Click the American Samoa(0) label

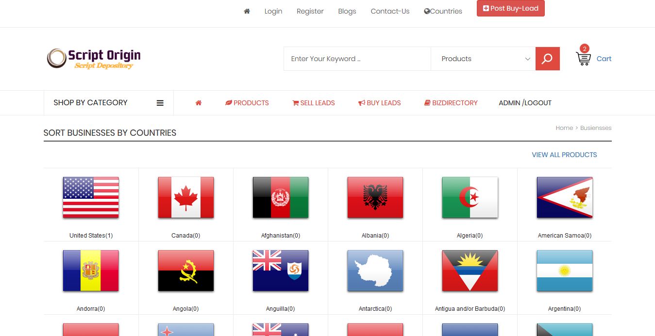tap(565, 236)
